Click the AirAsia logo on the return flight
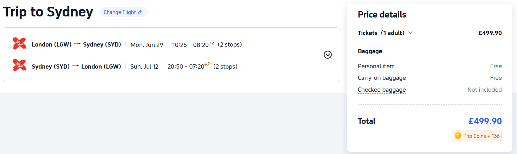The height and width of the screenshot is (154, 517). point(19,65)
